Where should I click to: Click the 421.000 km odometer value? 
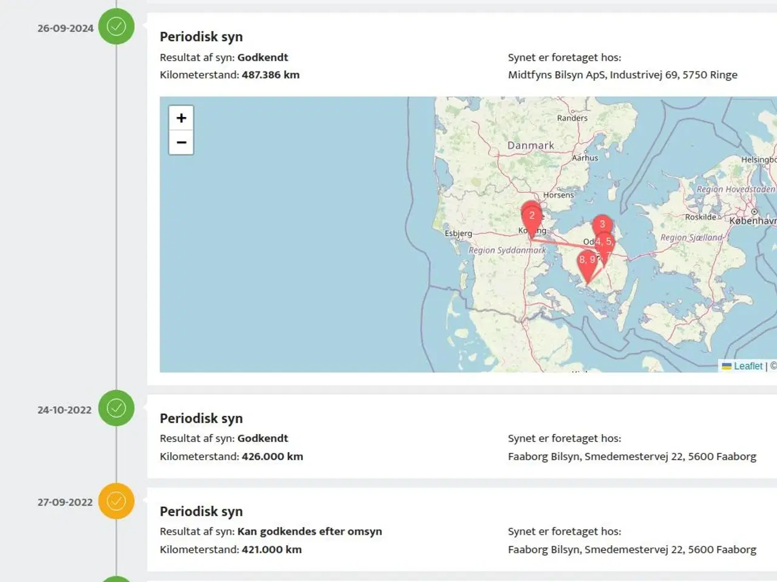tap(272, 549)
